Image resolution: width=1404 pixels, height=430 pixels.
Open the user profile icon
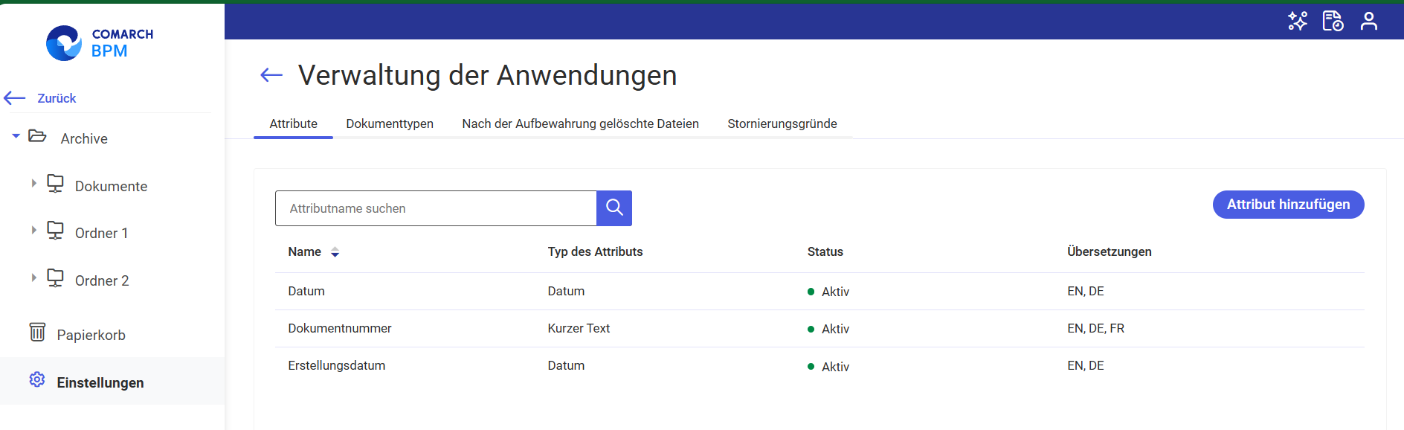pyautogui.click(x=1369, y=21)
